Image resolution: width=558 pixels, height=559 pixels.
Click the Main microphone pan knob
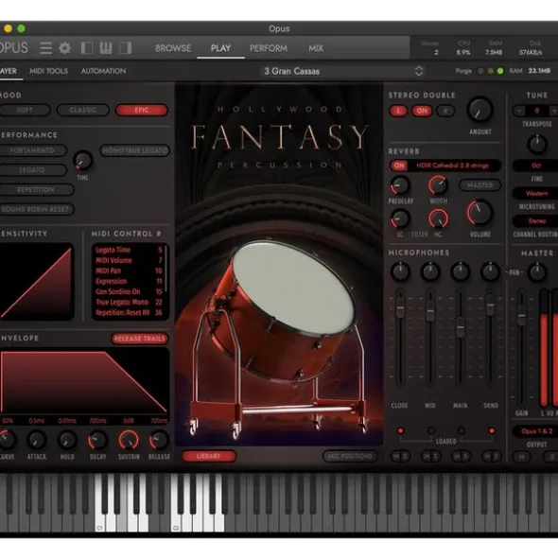tap(461, 271)
